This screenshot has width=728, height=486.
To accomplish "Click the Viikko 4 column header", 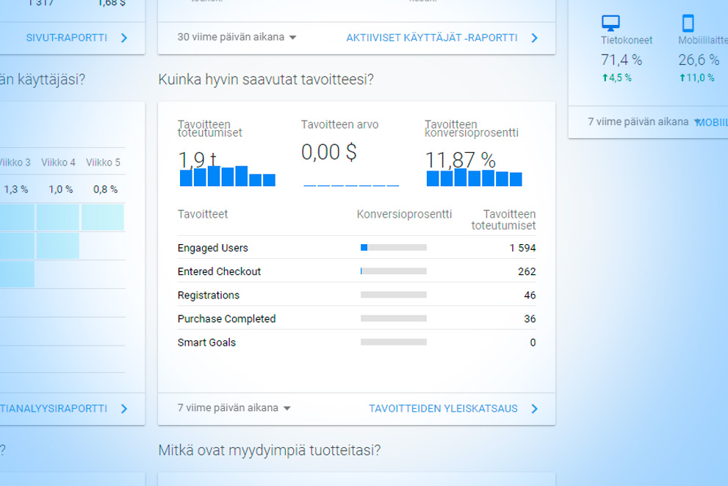I will [58, 162].
